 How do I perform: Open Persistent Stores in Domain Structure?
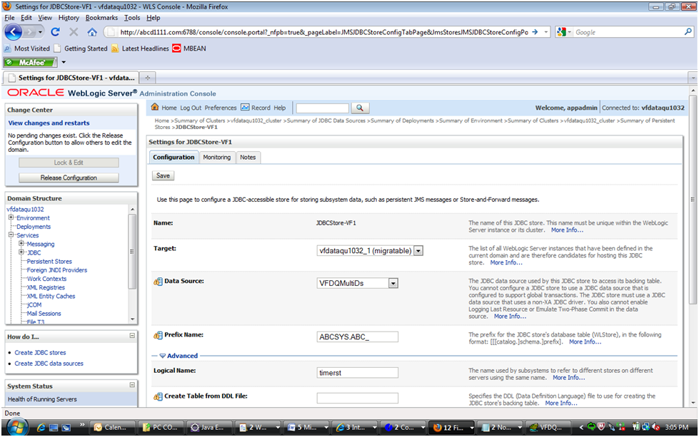point(49,261)
